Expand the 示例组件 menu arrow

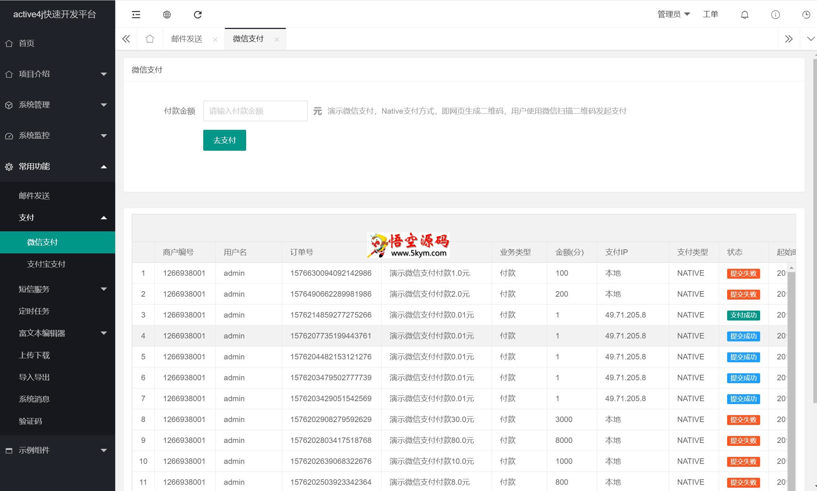coord(104,450)
